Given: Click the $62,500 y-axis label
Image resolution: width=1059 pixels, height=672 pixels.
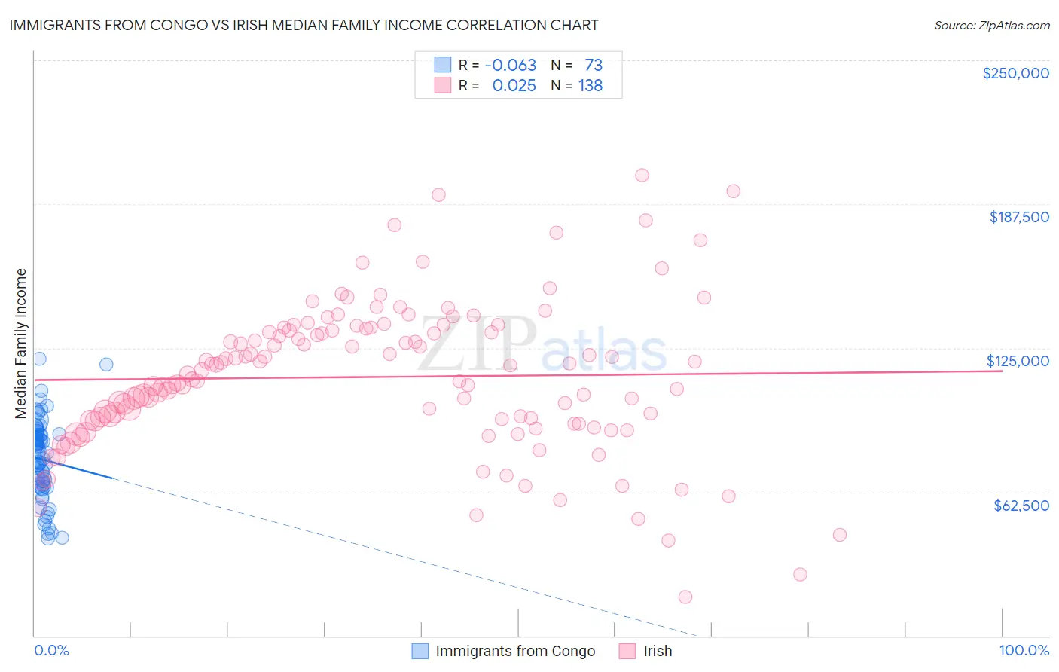Looking at the screenshot, I should point(1021,506).
